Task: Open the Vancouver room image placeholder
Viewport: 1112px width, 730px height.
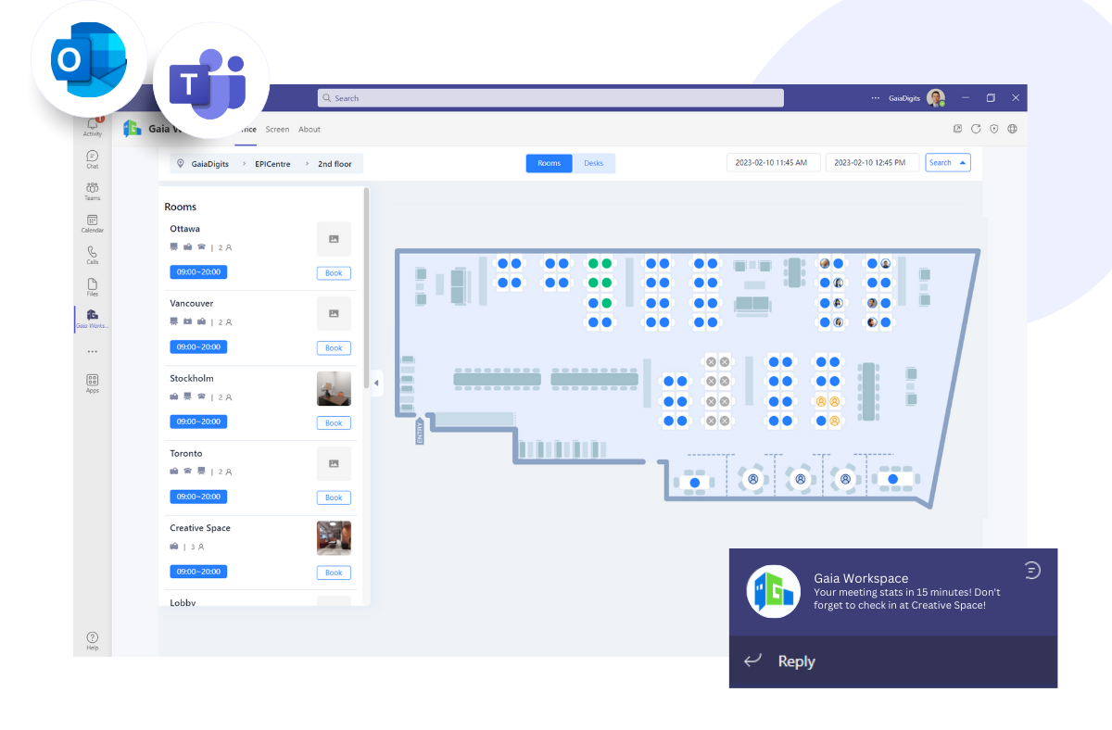Action: [334, 313]
